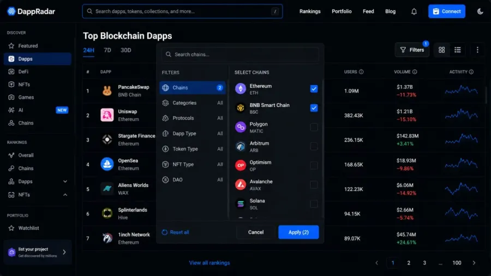The height and width of the screenshot is (276, 491).
Task: Click the Avalanche chain logo
Action: [x=241, y=184]
